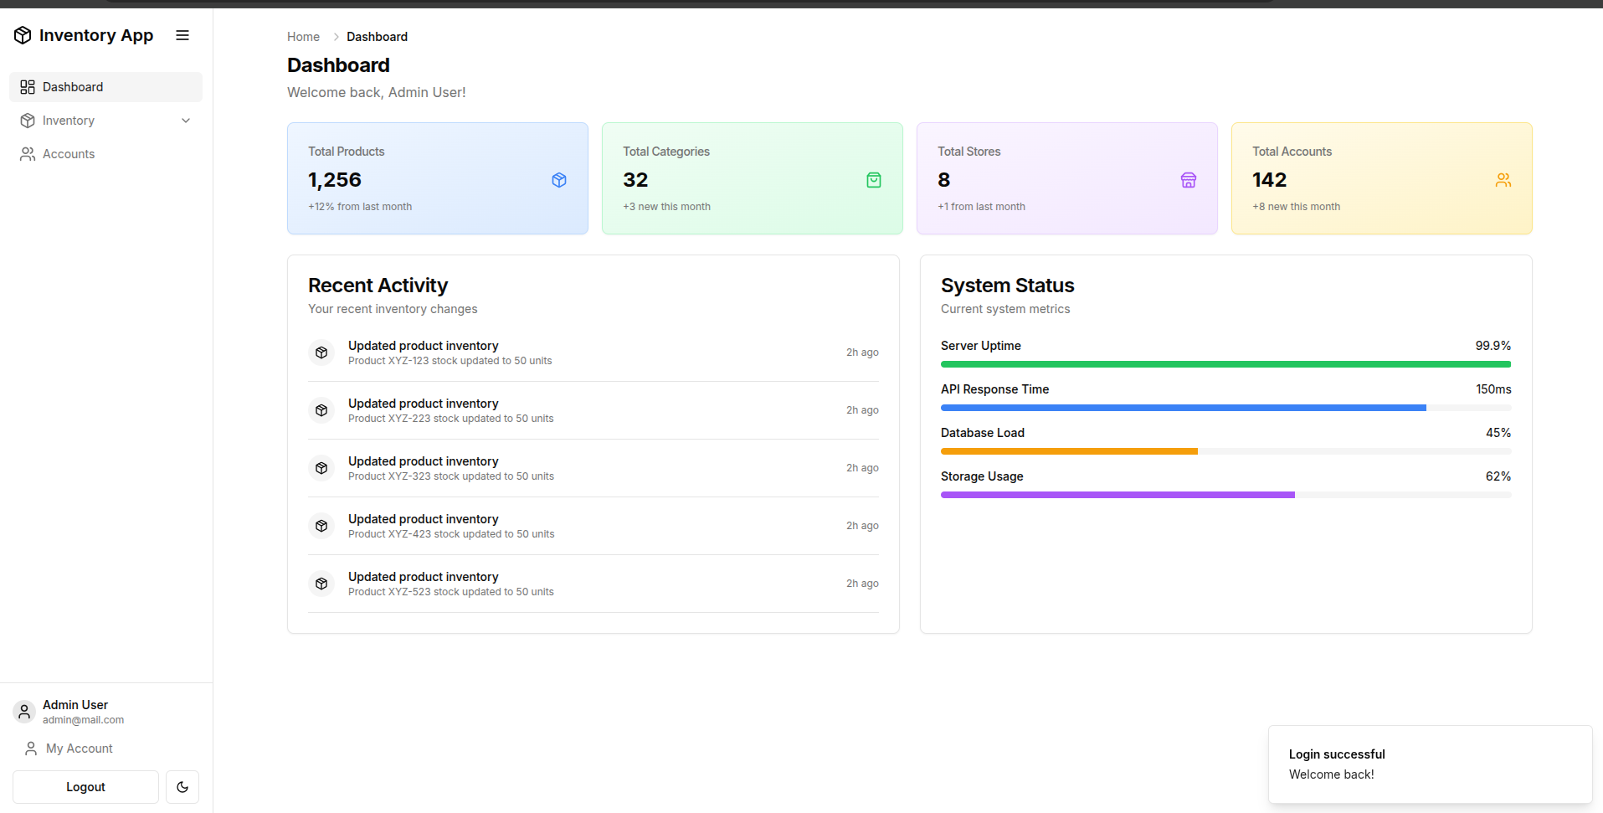Click '+3 new this month' on Categories card

[666, 207]
